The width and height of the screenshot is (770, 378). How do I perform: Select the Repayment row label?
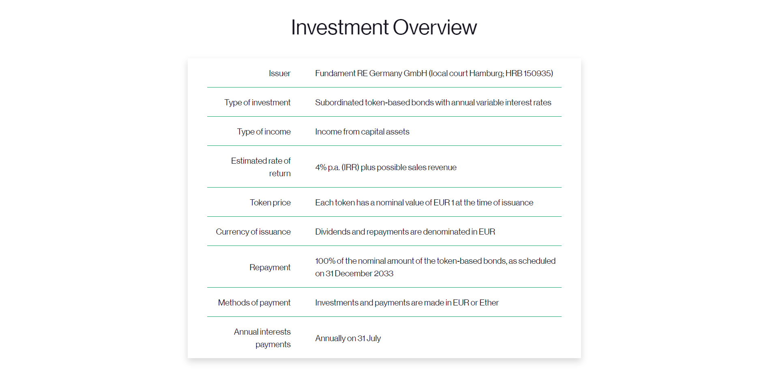[x=270, y=267]
